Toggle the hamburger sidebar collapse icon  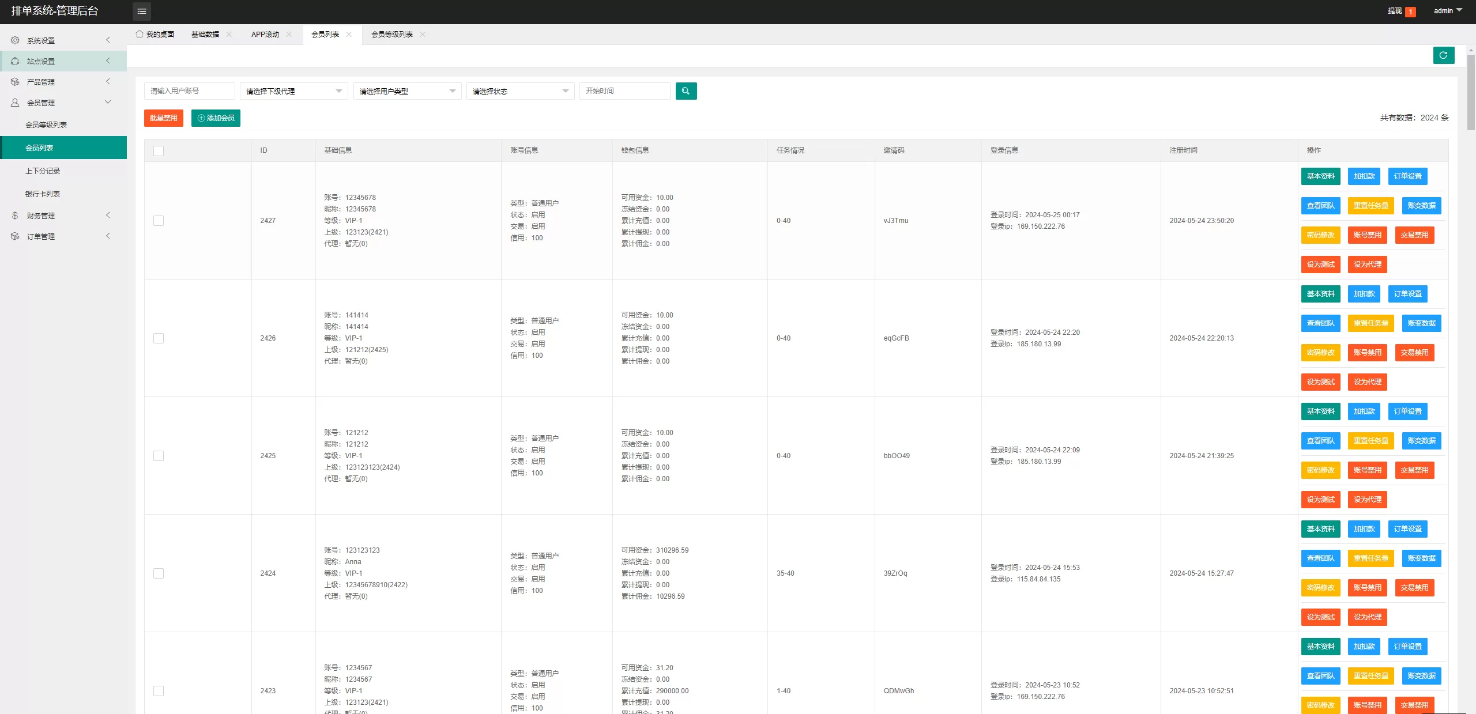(x=142, y=11)
